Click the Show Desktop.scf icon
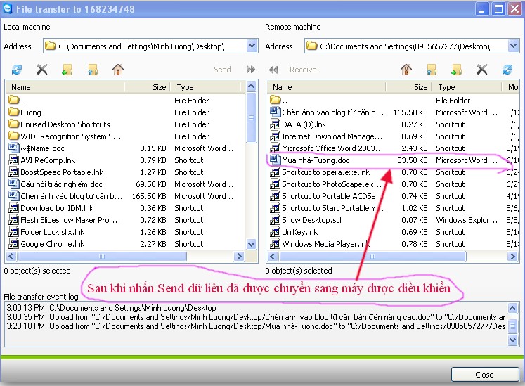The width and height of the screenshot is (525, 386). [x=275, y=219]
